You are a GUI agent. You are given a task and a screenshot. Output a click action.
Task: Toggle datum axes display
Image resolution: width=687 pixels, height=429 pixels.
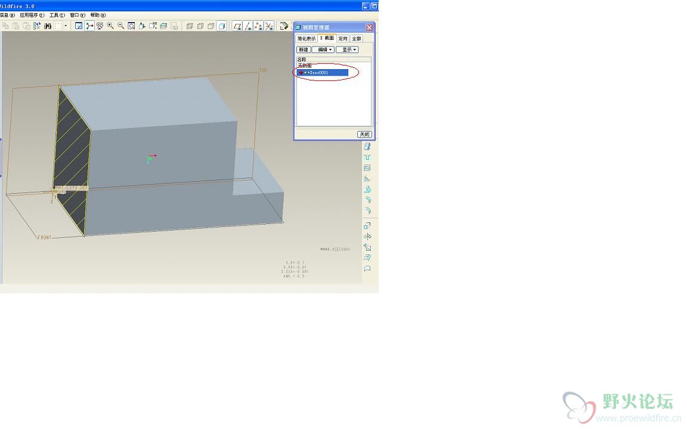pos(248,26)
